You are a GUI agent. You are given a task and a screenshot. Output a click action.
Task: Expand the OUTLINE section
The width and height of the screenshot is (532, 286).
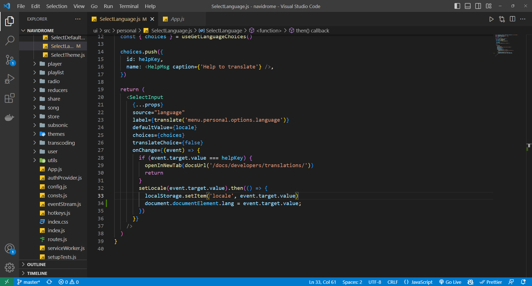click(x=37, y=264)
